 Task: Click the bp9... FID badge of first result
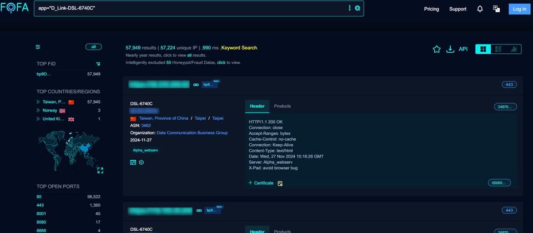(x=208, y=84)
